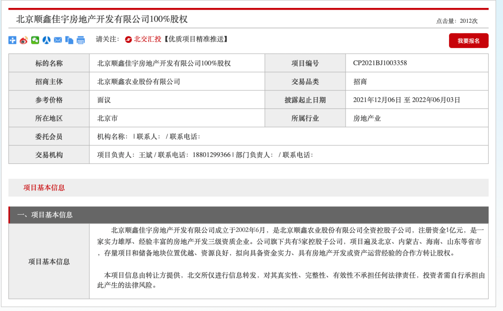Click the 点击量: 2012次 text
Screen dimensions: 503x311
pyautogui.click(x=457, y=21)
